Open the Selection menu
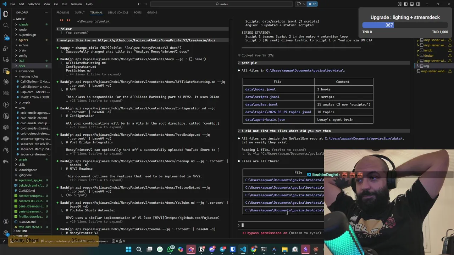 coord(34,4)
